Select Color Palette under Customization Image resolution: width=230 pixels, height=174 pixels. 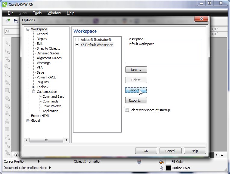coord(52,106)
